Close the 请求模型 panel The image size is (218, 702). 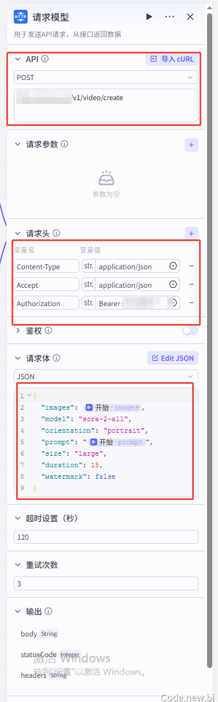tap(190, 17)
